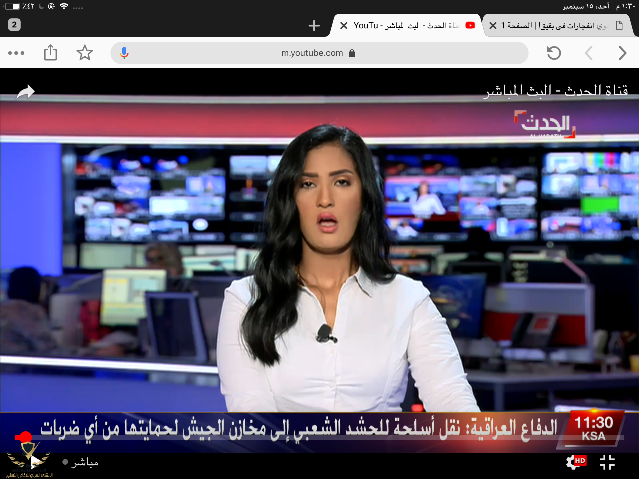Screen dimensions: 639x479
Task: Click the browser share icon
Action: (x=50, y=52)
